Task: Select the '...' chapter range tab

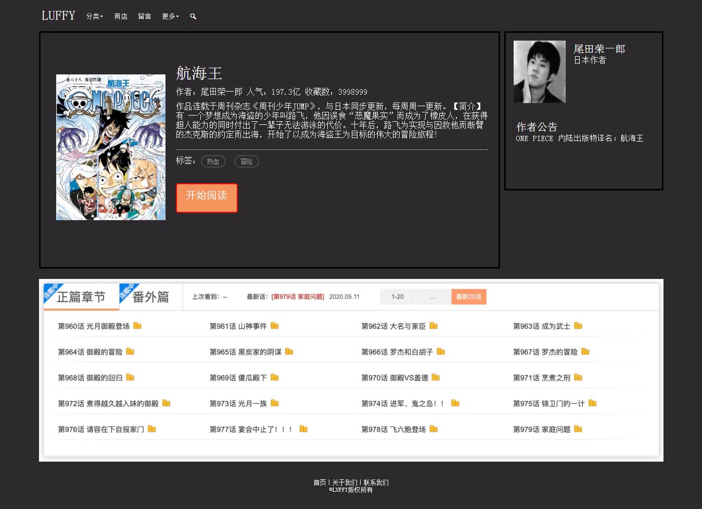Action: coord(433,297)
